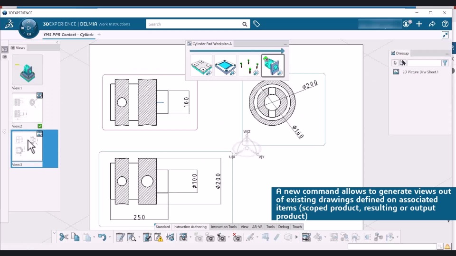The width and height of the screenshot is (456, 256).
Task: Expand the toolbar overflow arrow
Action: click(x=296, y=237)
